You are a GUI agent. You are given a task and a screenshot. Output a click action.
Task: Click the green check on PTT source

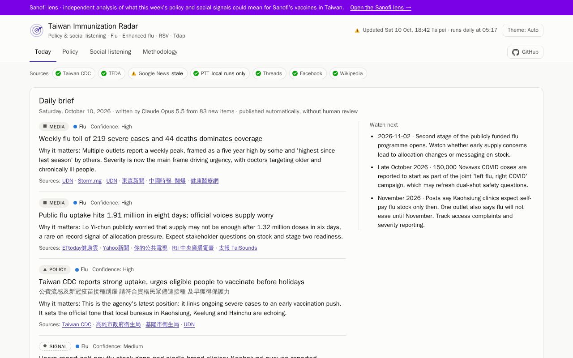(x=196, y=73)
